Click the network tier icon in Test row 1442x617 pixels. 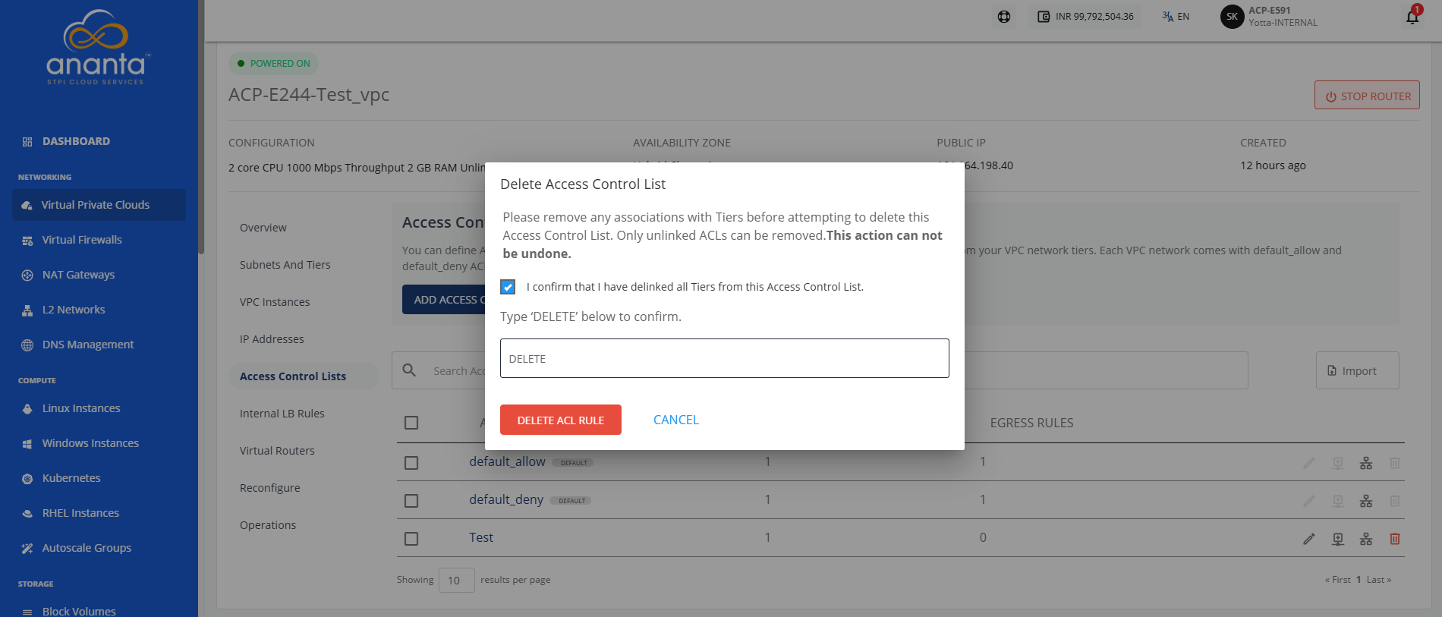click(x=1366, y=539)
